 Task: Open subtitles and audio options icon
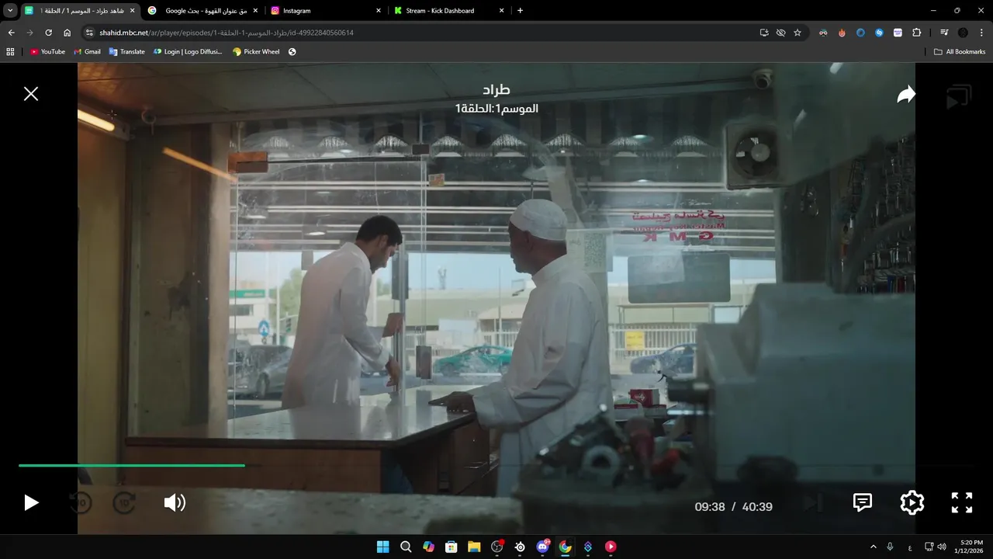(863, 503)
